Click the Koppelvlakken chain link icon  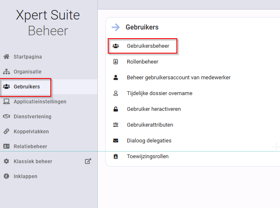coord(6,131)
